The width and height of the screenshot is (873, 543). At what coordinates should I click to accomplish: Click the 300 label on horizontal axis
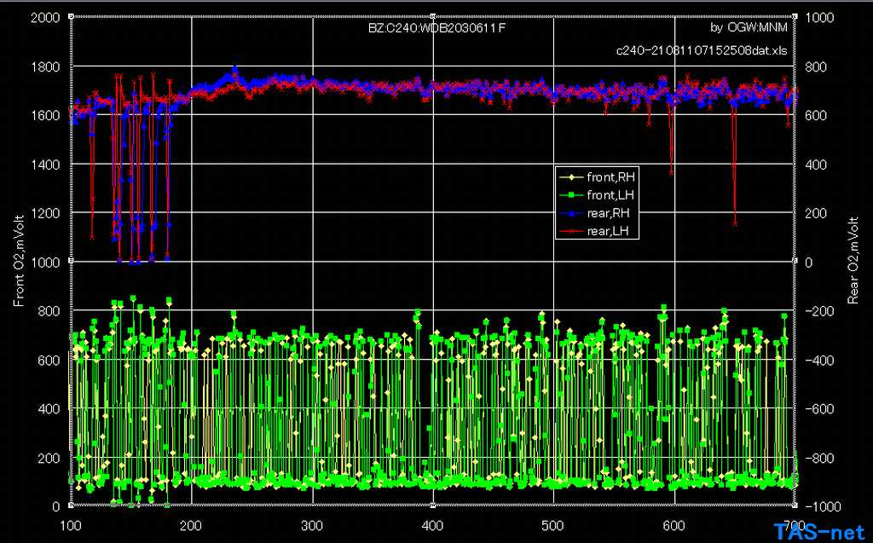coord(312,526)
